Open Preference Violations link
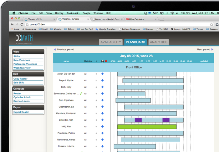 [25, 64]
